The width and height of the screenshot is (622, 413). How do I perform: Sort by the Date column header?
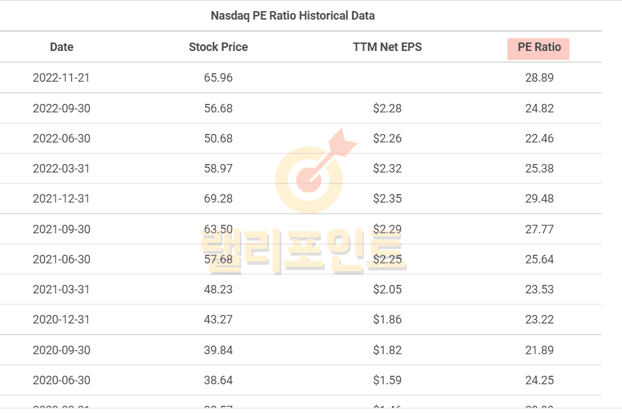tap(61, 47)
